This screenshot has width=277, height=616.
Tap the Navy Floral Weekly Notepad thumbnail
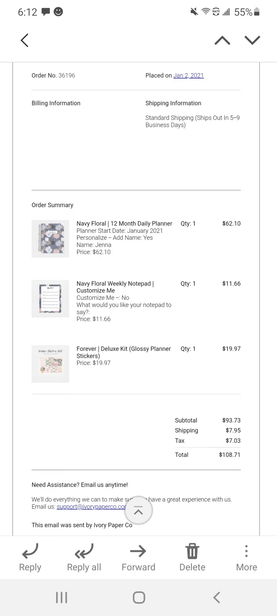point(50,298)
